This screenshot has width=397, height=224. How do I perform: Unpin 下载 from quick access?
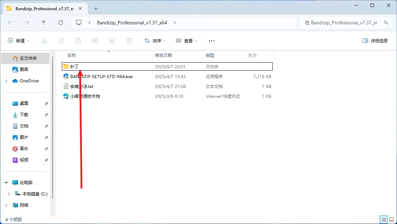[x=46, y=115]
